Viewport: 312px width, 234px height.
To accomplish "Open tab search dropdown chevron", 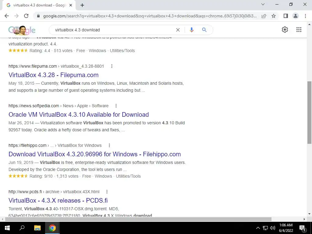I will (x=263, y=4).
